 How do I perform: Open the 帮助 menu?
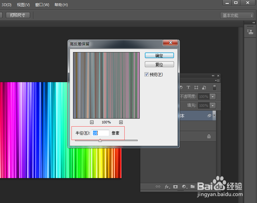61,4
